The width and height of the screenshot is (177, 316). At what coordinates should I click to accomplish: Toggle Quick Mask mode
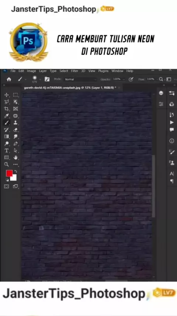[x=6, y=186]
